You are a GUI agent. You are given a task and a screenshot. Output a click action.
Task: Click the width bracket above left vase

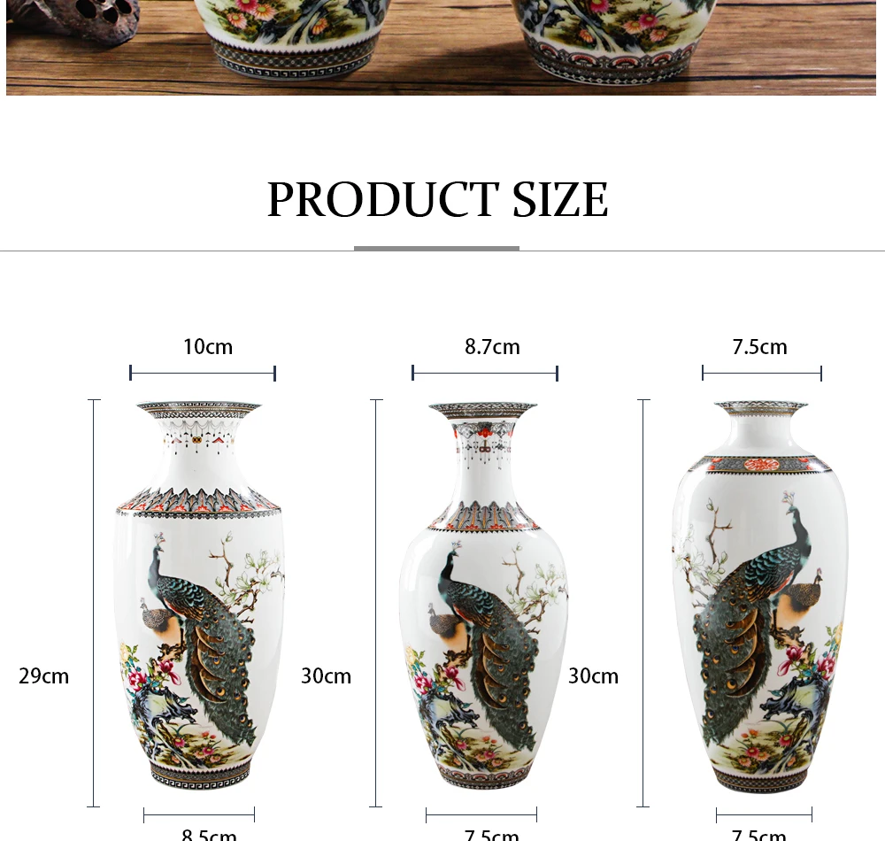pyautogui.click(x=203, y=373)
